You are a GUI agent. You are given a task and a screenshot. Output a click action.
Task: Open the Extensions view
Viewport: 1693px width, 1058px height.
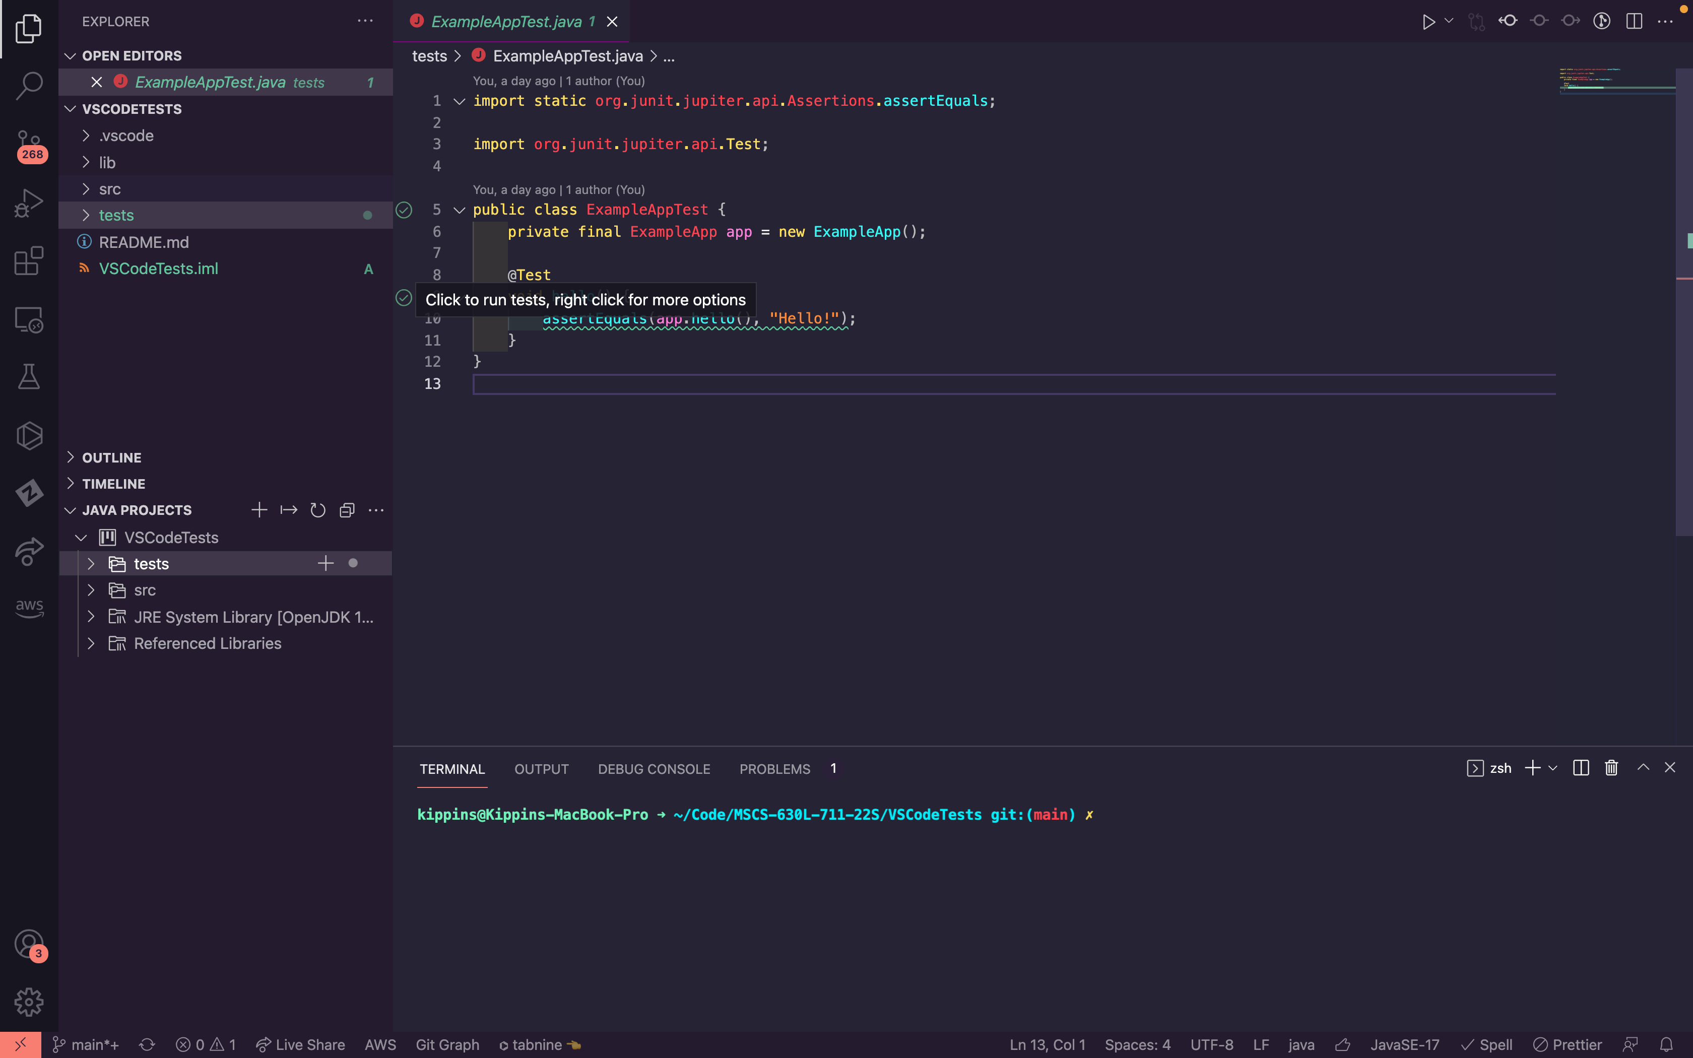(x=29, y=261)
